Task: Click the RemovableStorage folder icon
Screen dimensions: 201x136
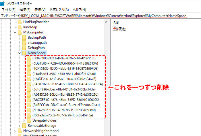Action: [x=24, y=126]
